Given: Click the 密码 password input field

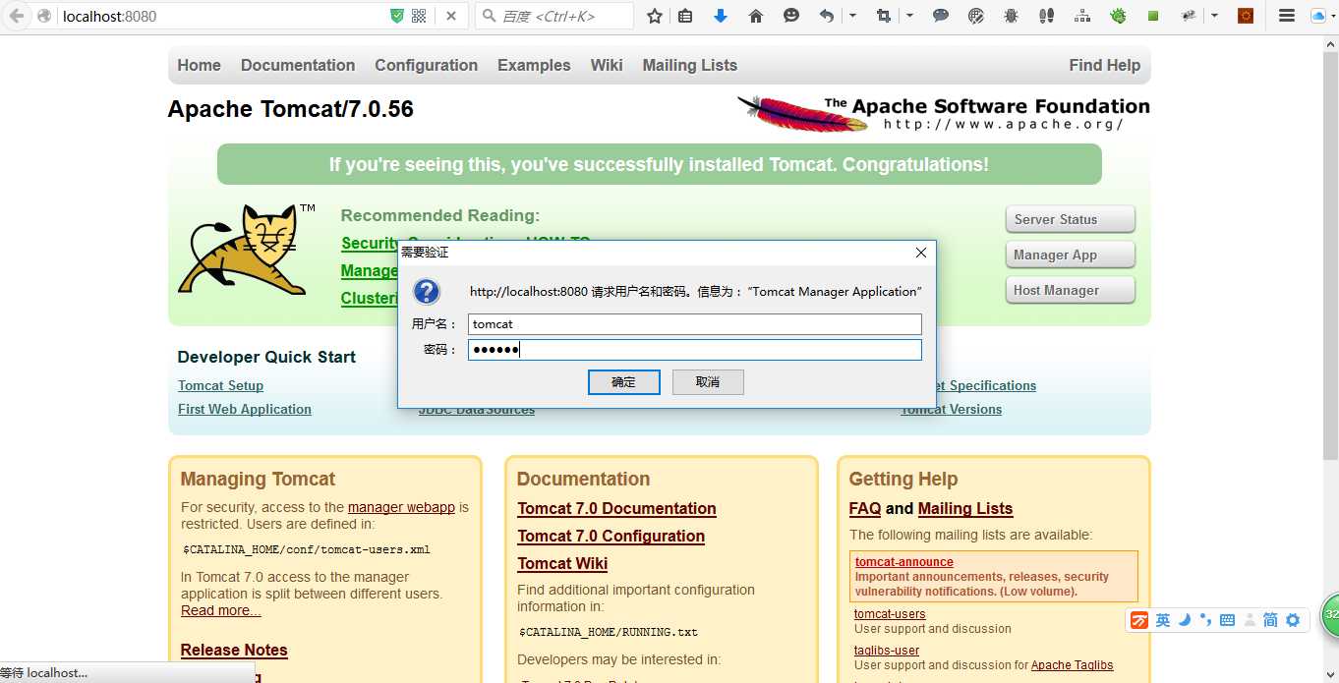Looking at the screenshot, I should point(694,350).
